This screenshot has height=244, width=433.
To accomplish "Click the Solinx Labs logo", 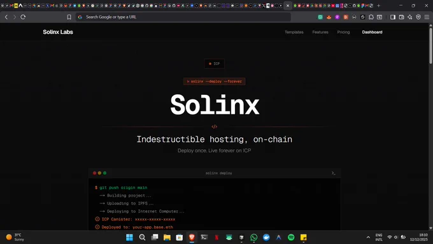I will (x=58, y=32).
